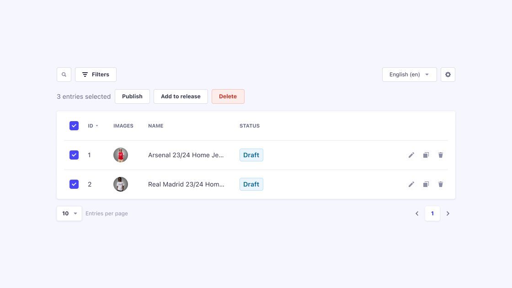The image size is (512, 288).
Task: Delete the Arsenal entry with trash icon
Action: click(x=441, y=155)
